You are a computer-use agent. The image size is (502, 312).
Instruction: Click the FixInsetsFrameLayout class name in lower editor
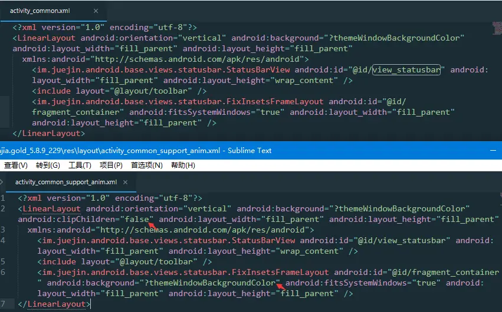click(x=280, y=272)
